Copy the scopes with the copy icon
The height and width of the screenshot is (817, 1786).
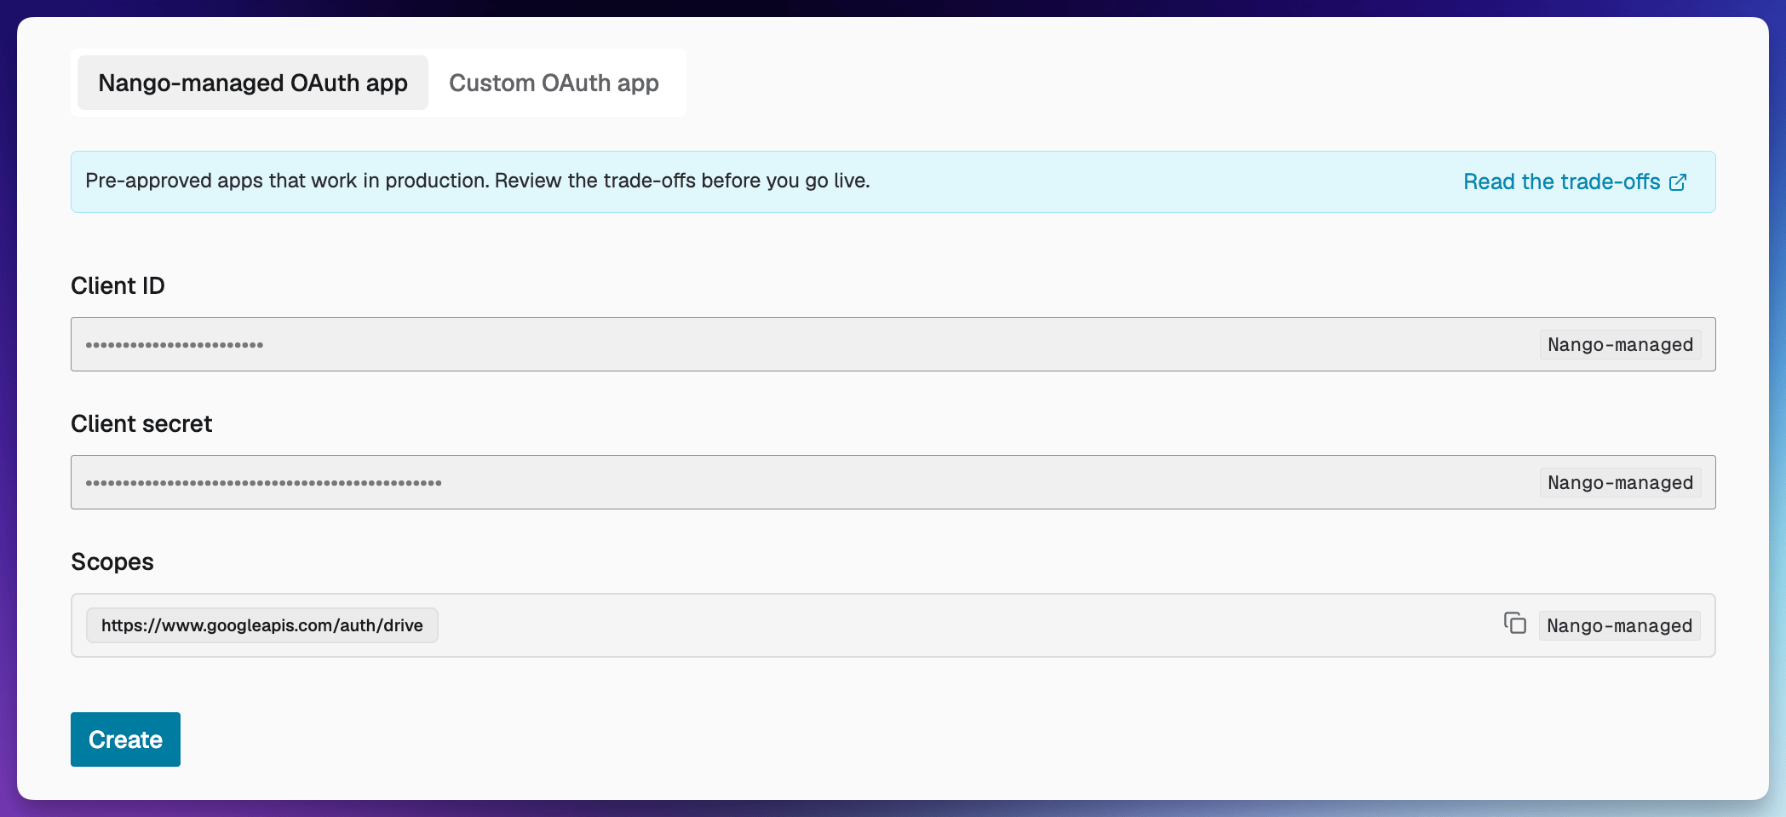coord(1514,624)
